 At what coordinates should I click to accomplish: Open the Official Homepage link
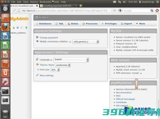pyautogui.click(x=125, y=99)
